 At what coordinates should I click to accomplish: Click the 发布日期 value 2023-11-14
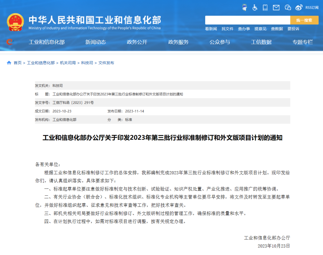pyautogui.click(x=135, y=111)
